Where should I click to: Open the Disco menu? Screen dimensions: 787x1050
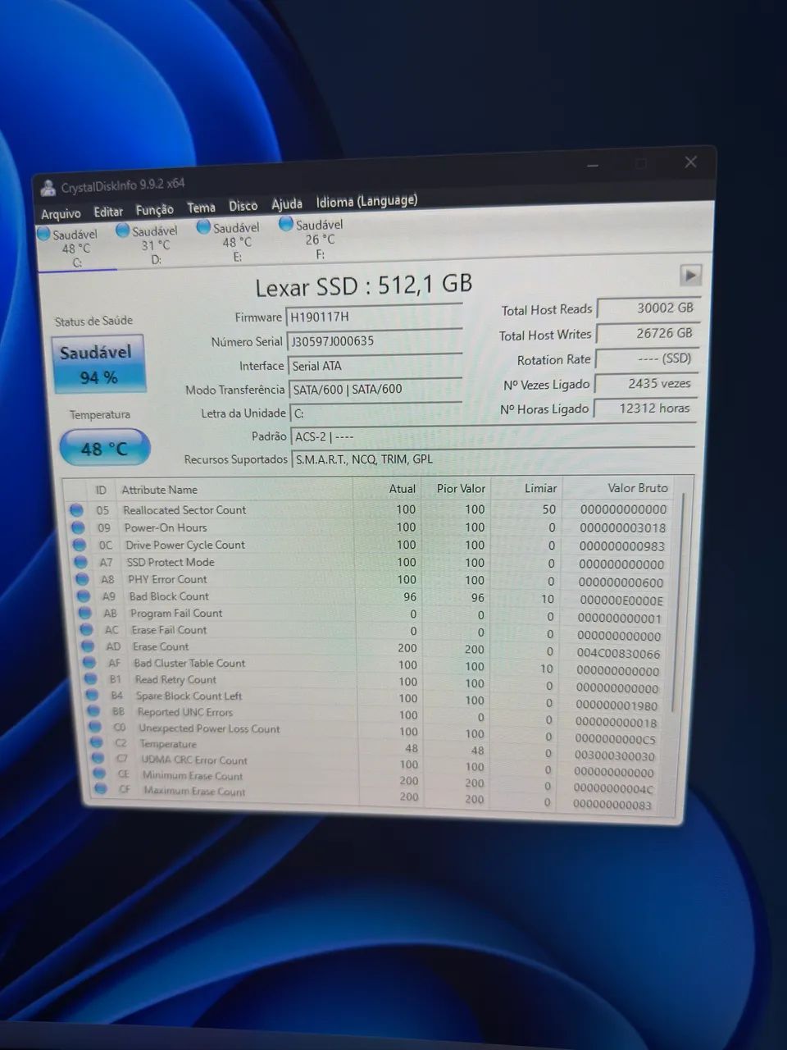coord(243,206)
